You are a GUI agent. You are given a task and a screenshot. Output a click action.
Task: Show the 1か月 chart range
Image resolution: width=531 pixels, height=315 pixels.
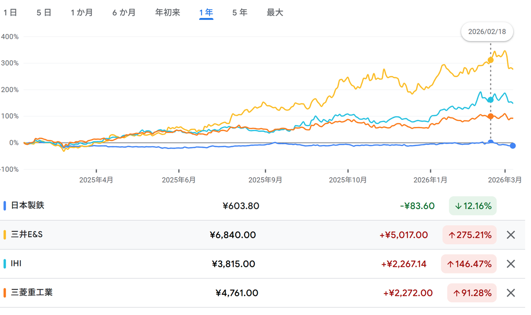point(82,12)
